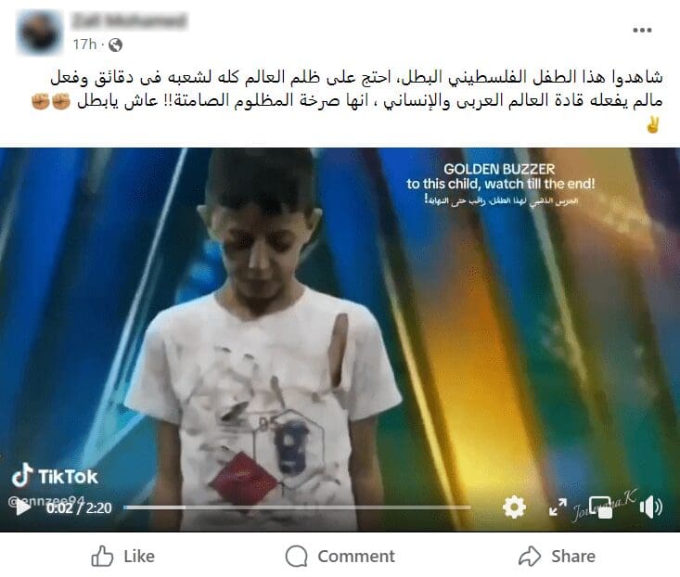Viewport: 680px width, 577px height.
Task: Click the TikTok logo watermark on video
Action: (x=55, y=476)
